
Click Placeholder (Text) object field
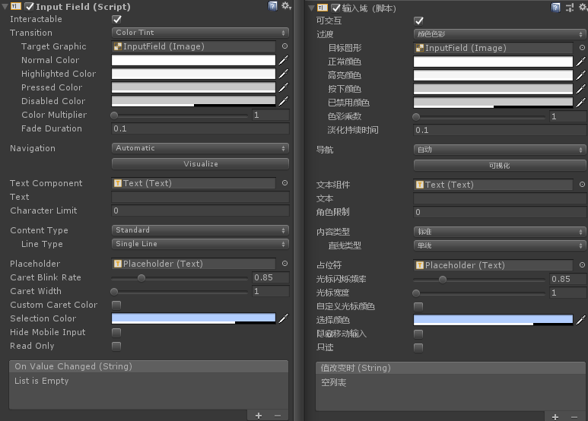[x=193, y=264]
